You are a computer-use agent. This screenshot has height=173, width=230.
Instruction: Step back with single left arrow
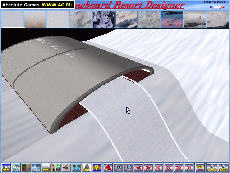[x=138, y=167]
